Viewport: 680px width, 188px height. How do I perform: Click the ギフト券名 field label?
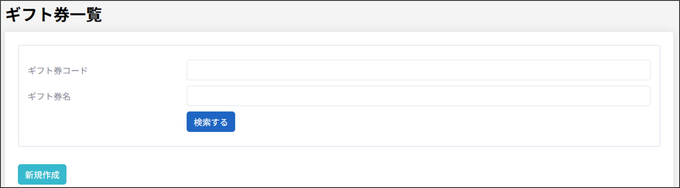click(x=49, y=97)
